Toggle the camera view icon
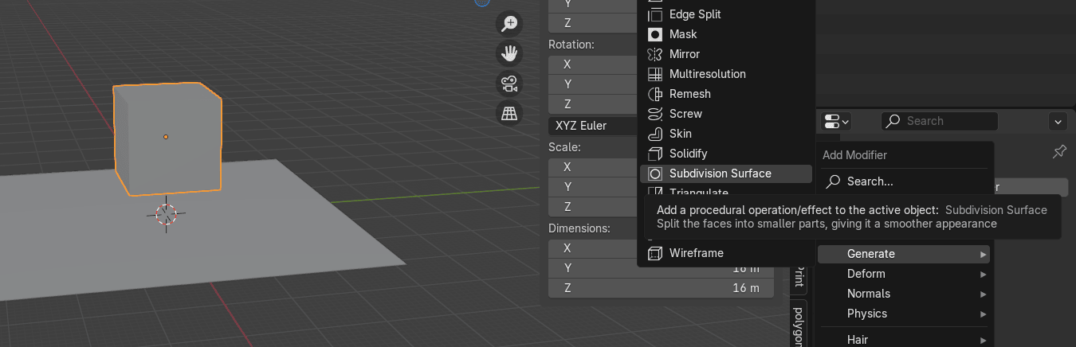 point(509,83)
